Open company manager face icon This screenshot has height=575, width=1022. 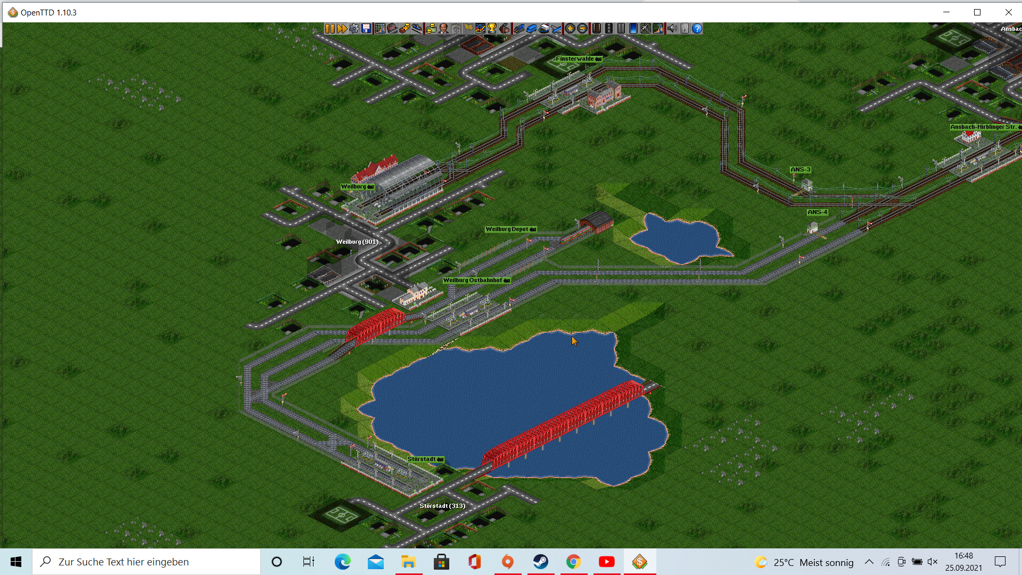443,28
